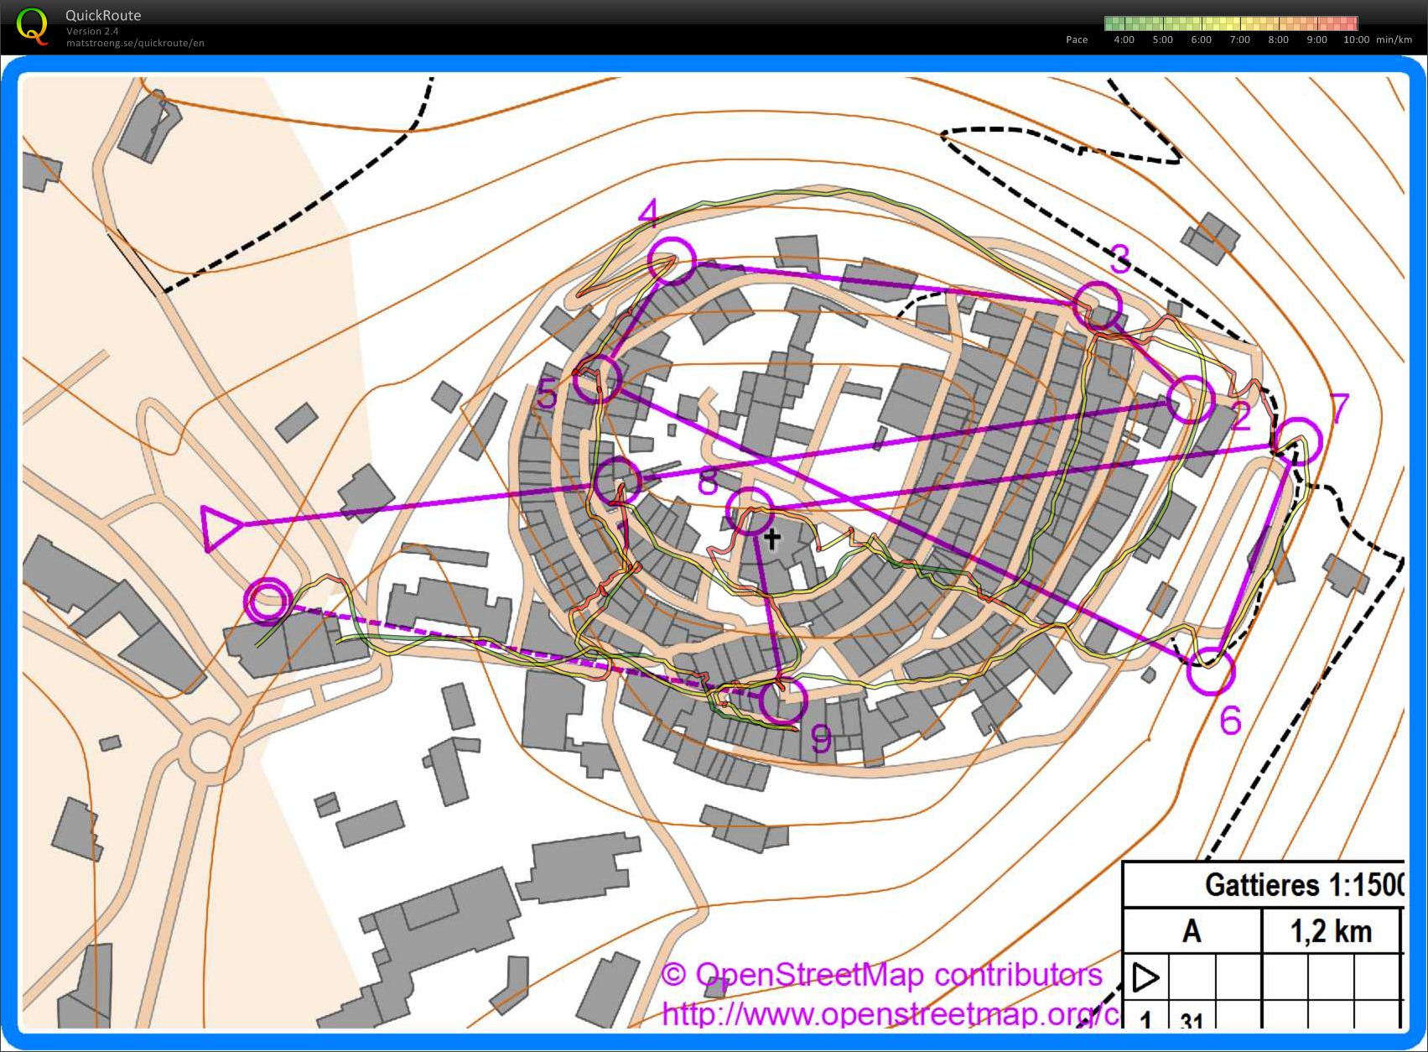Open the openstreetmap.org URL text
Viewport: 1428px width, 1052px height.
891,1013
